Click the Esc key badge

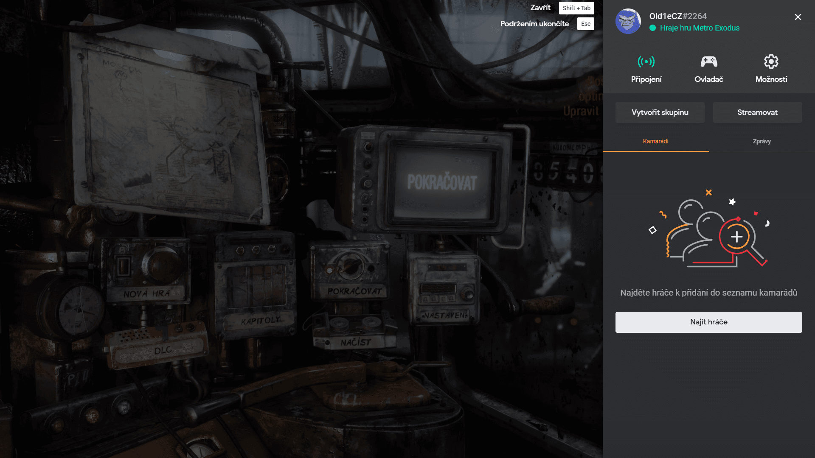(585, 24)
